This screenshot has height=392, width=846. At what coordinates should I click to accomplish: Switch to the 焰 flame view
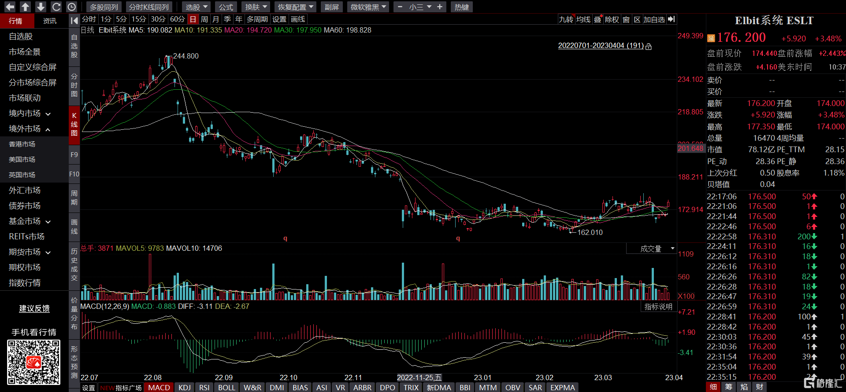tap(744, 387)
